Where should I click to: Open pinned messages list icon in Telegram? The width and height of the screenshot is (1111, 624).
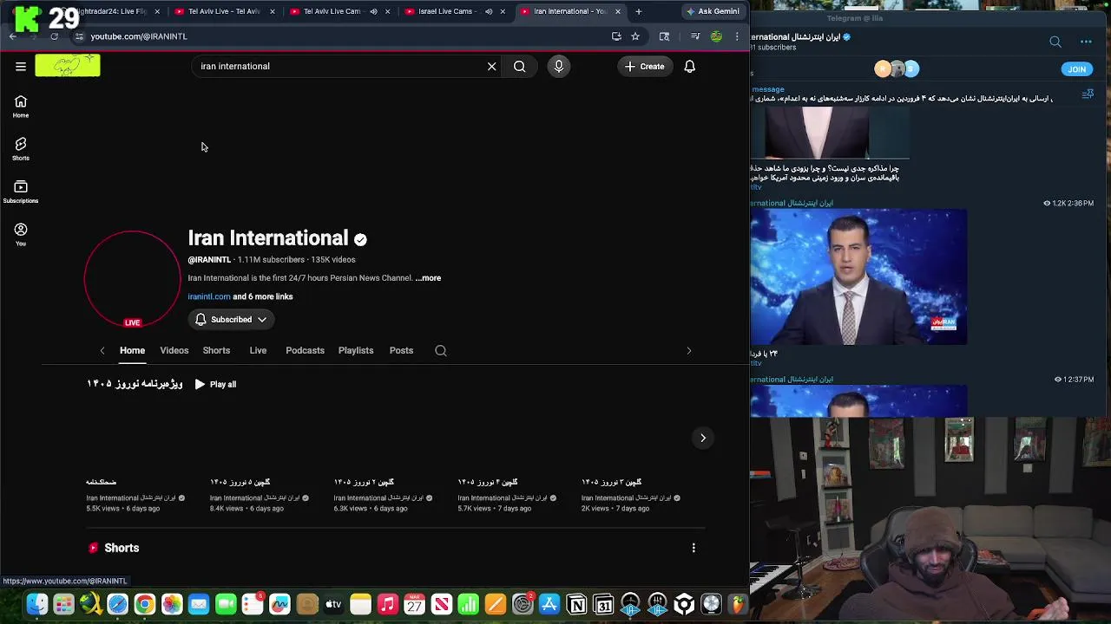[1088, 94]
